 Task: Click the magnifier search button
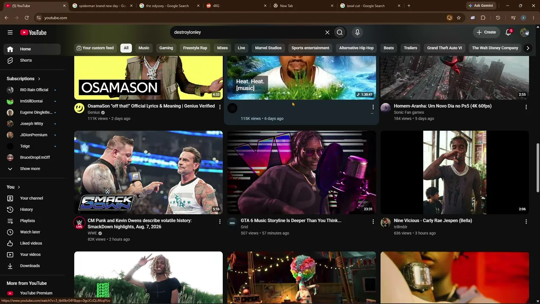point(340,32)
